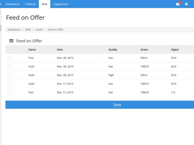The height and width of the screenshot is (145, 194).
Task: Open the mail notifications icon
Action: tap(178, 4)
